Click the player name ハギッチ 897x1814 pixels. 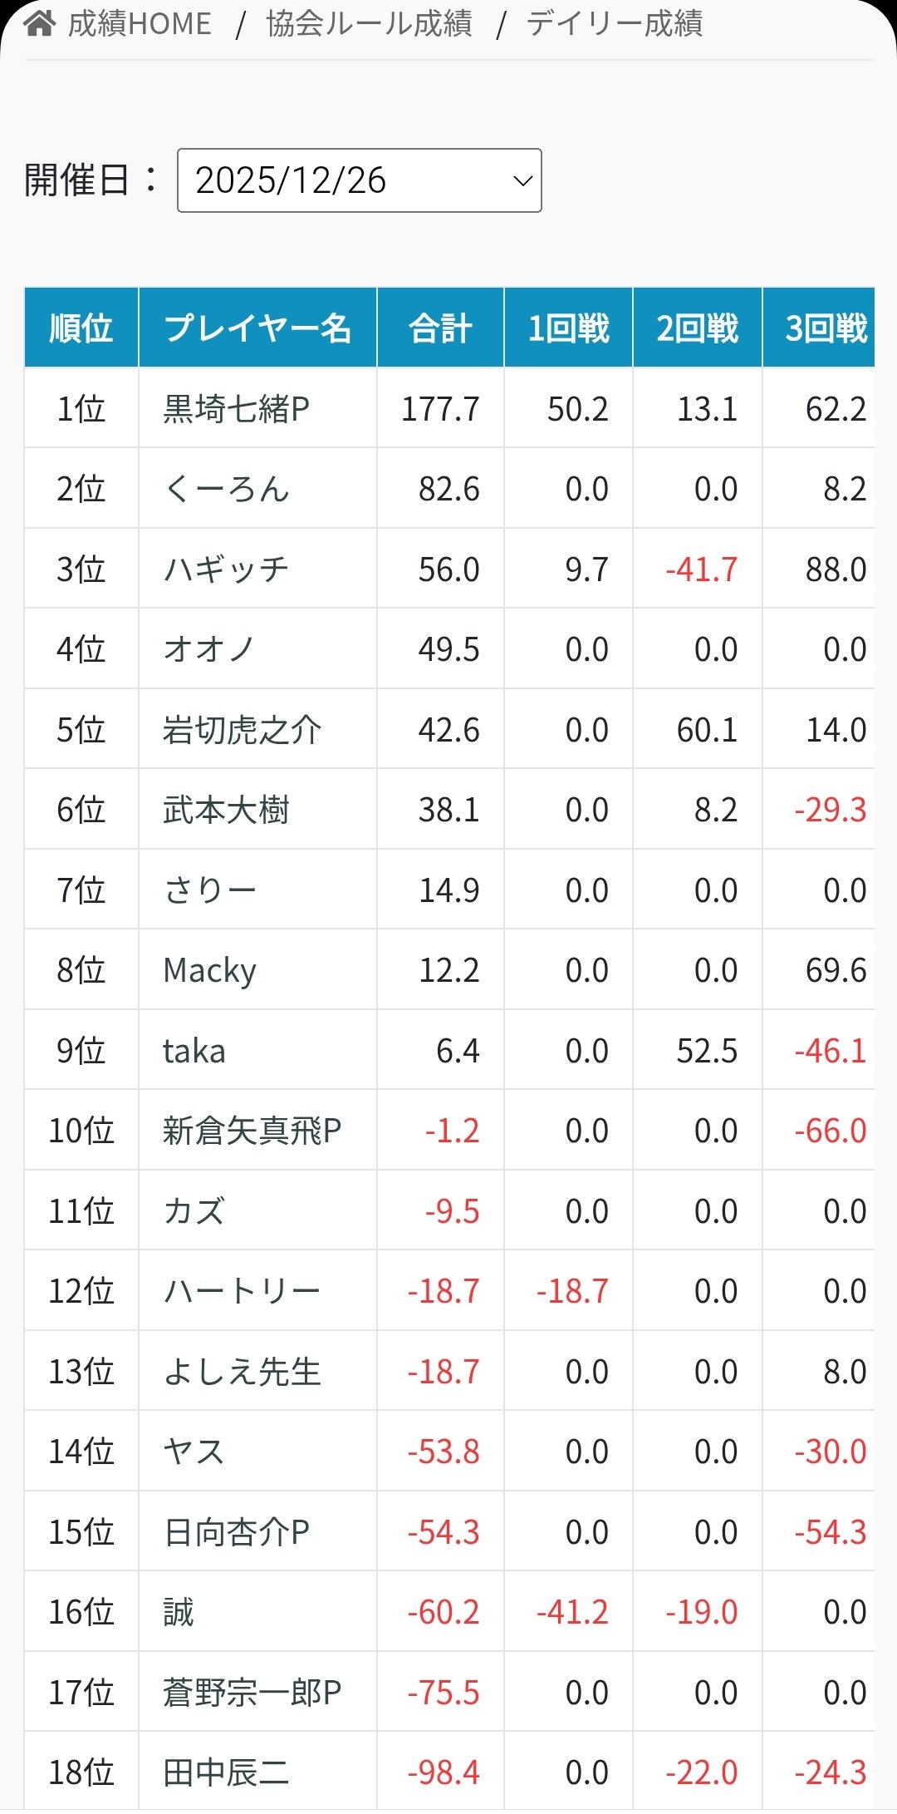click(x=226, y=569)
